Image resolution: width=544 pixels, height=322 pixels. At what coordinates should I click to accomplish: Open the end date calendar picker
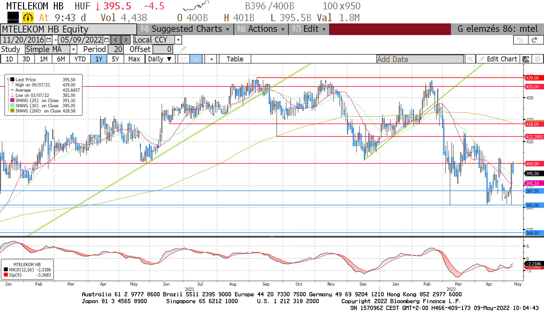(106, 40)
